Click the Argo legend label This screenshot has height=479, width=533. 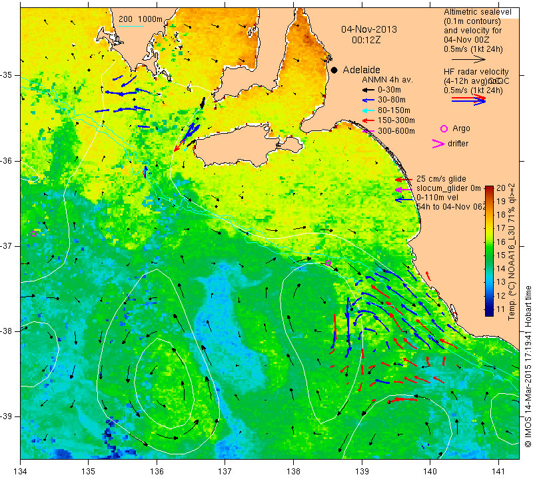pos(461,128)
